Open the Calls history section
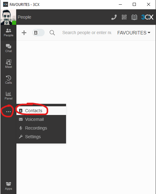 tap(8, 80)
